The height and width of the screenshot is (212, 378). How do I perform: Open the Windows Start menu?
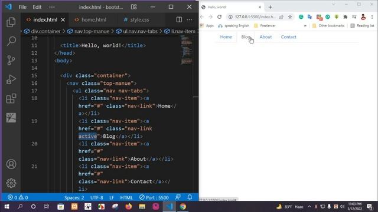click(x=6, y=207)
